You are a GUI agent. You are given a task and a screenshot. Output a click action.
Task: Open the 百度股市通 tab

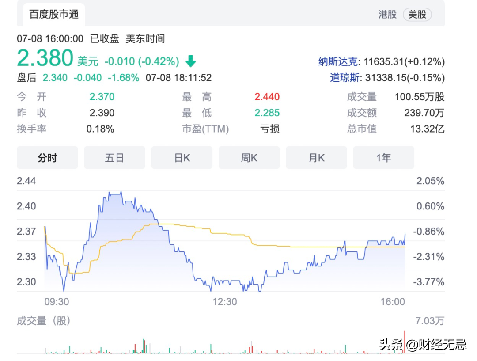pyautogui.click(x=54, y=15)
